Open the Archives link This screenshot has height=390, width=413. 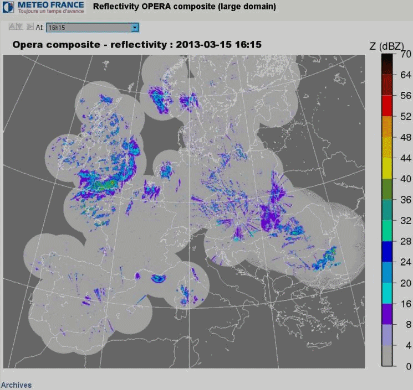(16, 385)
